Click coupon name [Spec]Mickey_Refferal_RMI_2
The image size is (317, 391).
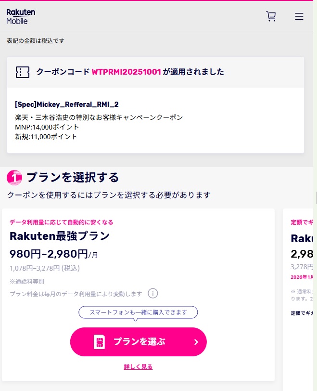click(x=67, y=104)
